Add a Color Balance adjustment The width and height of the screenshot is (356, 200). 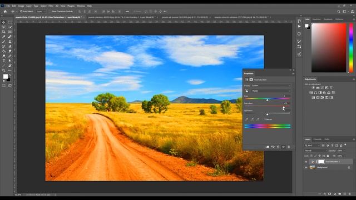click(315, 93)
